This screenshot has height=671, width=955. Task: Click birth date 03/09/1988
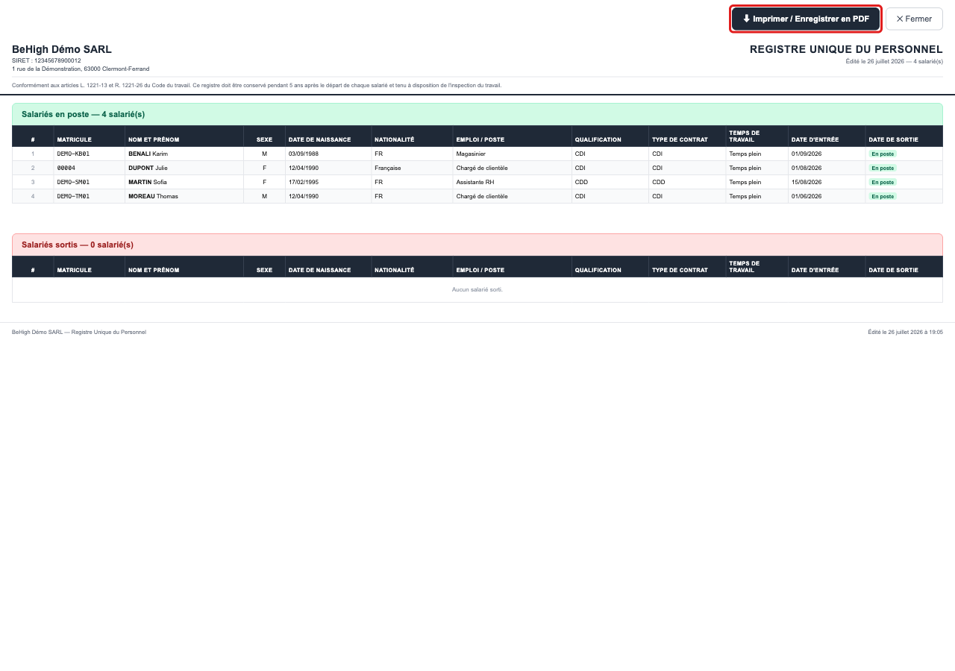point(304,154)
